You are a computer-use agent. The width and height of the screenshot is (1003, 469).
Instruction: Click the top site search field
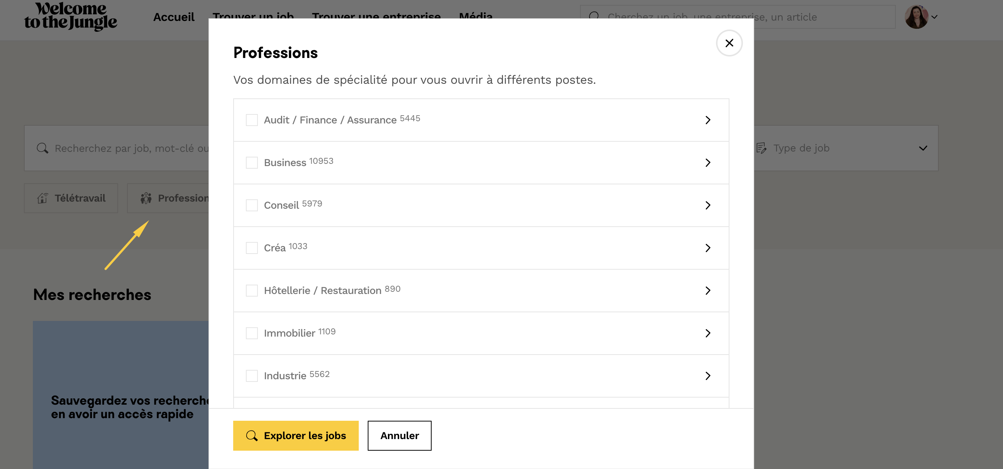pyautogui.click(x=818, y=17)
